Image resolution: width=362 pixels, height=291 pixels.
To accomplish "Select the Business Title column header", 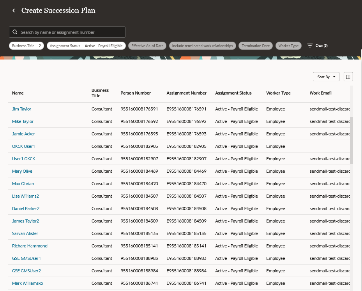I will pyautogui.click(x=100, y=93).
